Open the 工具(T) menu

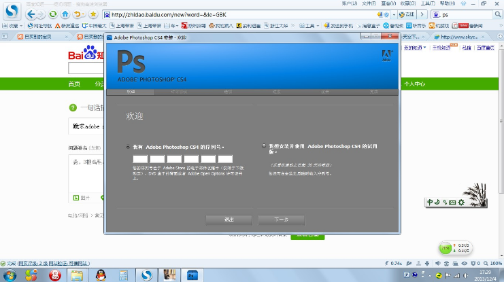click(x=428, y=3)
